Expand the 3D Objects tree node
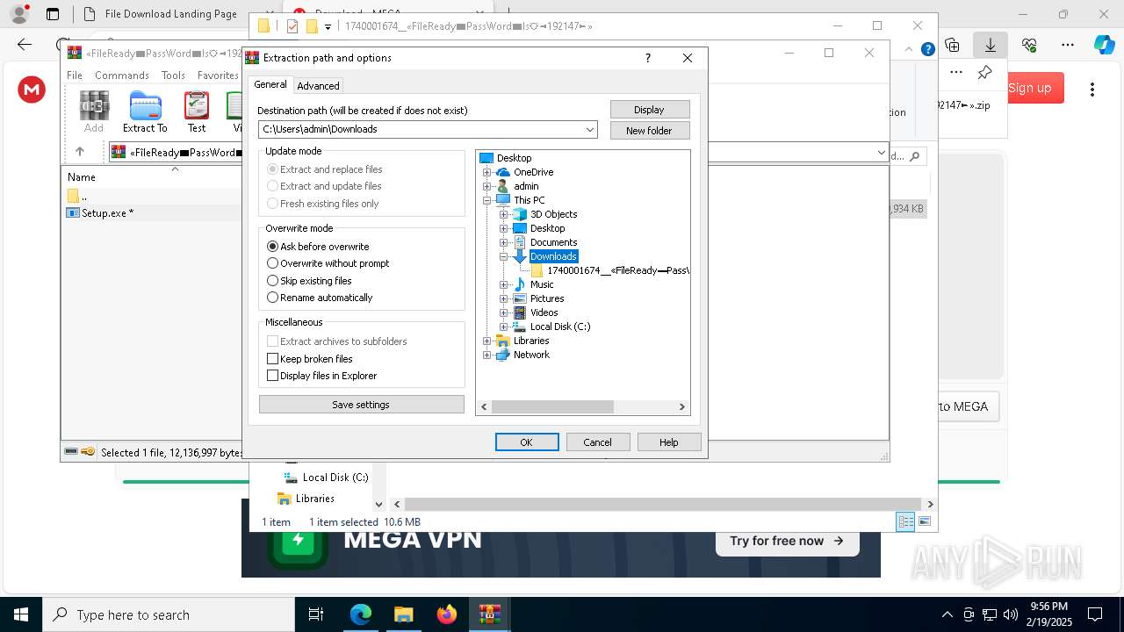1124x632 pixels. click(x=504, y=214)
